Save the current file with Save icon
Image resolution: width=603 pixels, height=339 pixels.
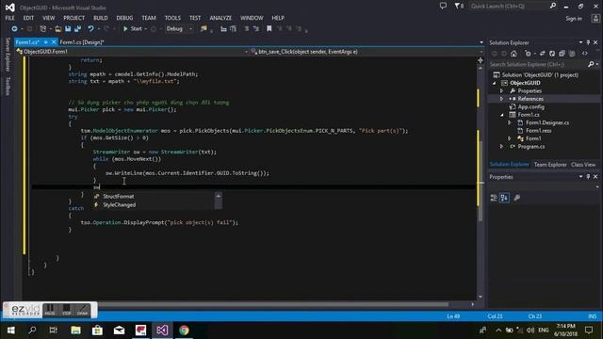coord(68,29)
